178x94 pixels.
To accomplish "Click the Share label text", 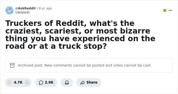I will click(92, 82).
